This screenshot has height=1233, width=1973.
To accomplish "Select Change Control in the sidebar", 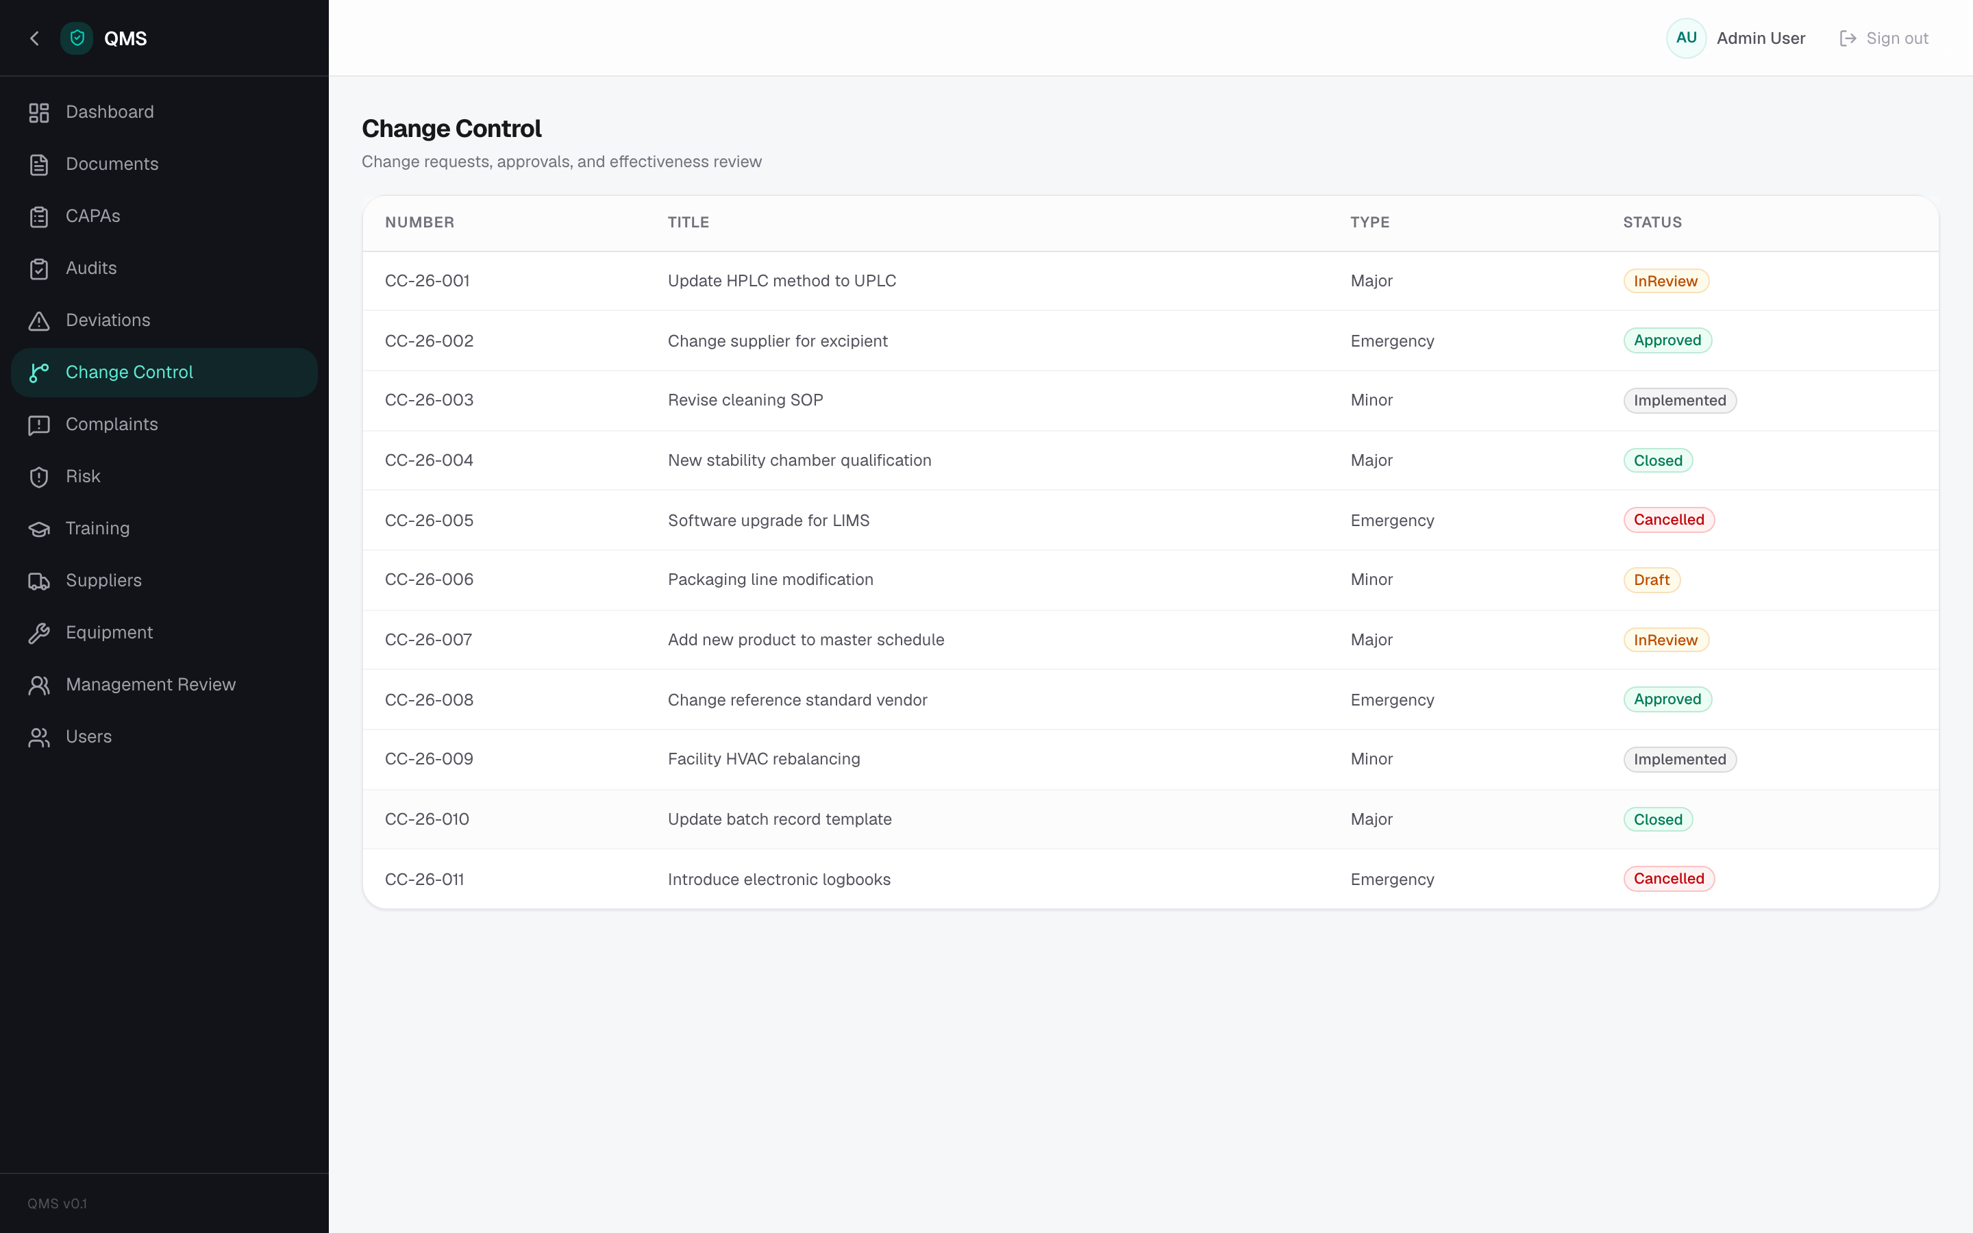I will coord(164,373).
